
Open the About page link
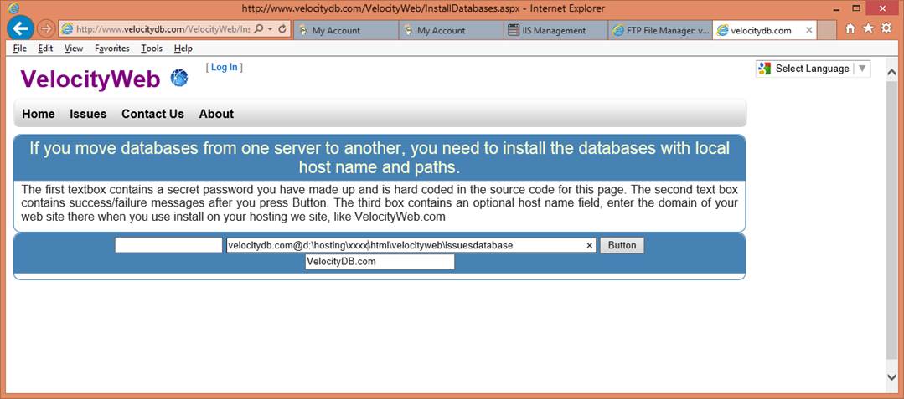coord(216,114)
